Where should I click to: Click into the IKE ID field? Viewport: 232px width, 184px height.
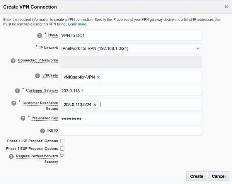(x=131, y=131)
